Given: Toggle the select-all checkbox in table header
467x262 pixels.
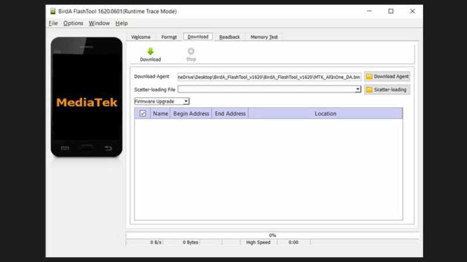Looking at the screenshot, I should pyautogui.click(x=142, y=114).
